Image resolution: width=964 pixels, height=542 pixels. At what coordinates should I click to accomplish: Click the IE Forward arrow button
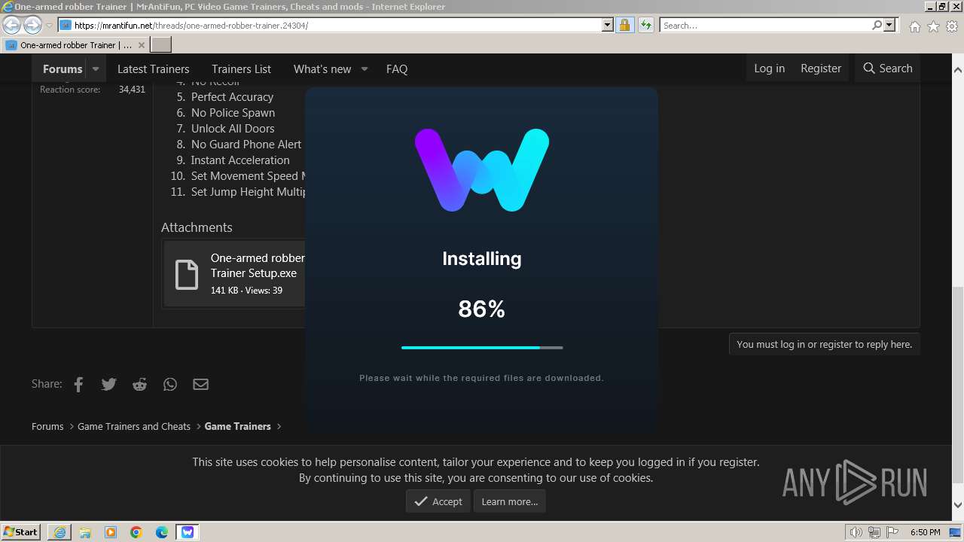coord(32,25)
